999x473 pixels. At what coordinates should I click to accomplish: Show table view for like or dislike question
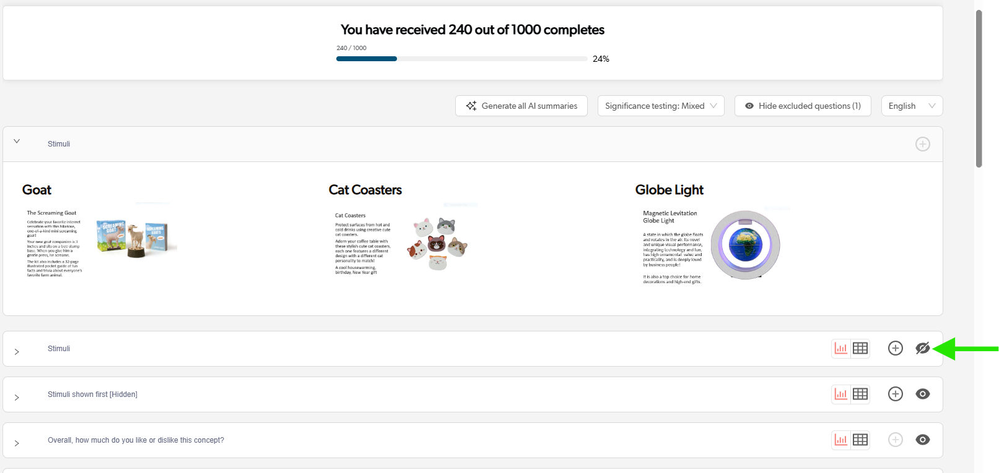[860, 440]
